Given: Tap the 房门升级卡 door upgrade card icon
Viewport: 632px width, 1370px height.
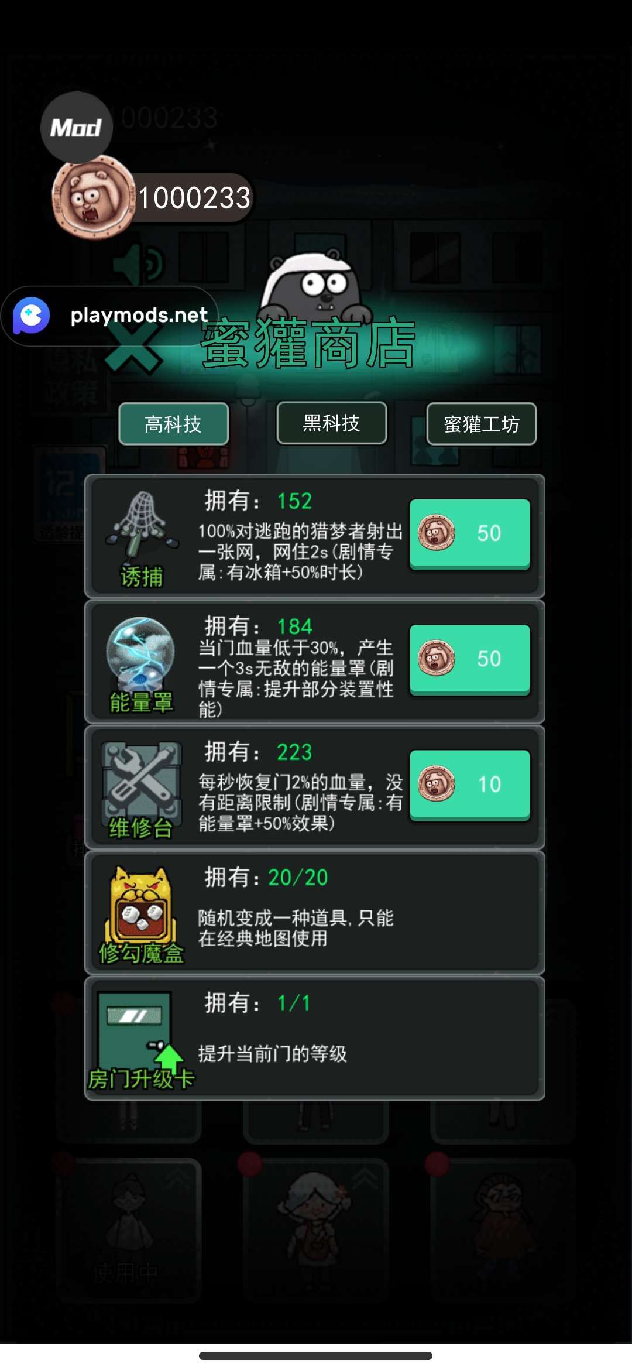Looking at the screenshot, I should pos(136,1032).
